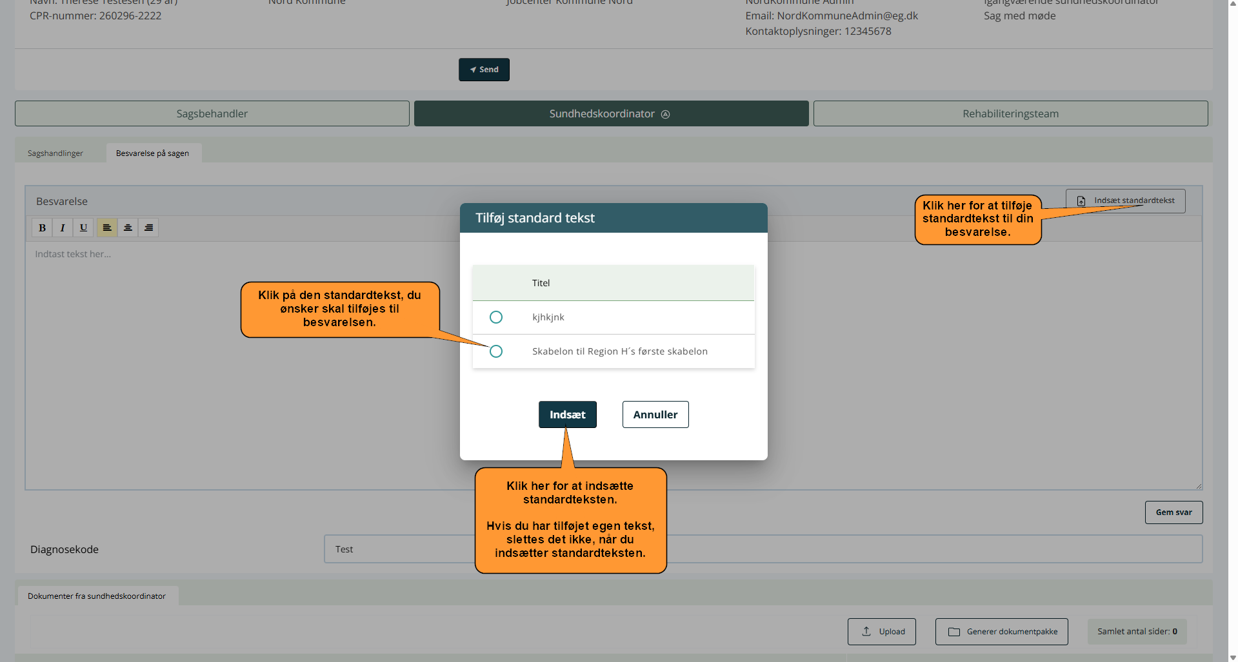Select Skabelon til Region H's radio option
The height and width of the screenshot is (662, 1238).
(495, 351)
